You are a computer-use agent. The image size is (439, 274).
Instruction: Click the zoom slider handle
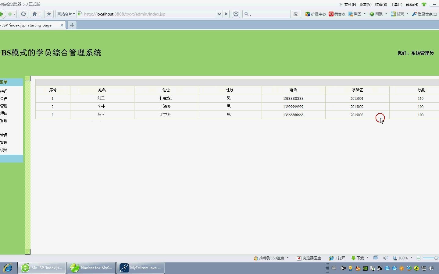[x=436, y=258]
